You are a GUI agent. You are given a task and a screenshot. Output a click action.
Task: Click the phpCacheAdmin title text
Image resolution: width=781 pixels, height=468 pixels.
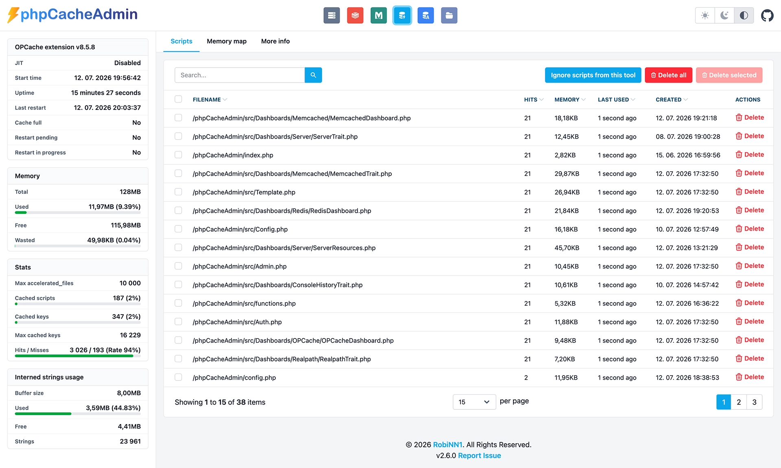tap(79, 14)
